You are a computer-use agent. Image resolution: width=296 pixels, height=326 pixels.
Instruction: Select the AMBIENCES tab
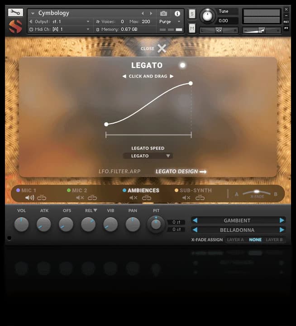[143, 191]
